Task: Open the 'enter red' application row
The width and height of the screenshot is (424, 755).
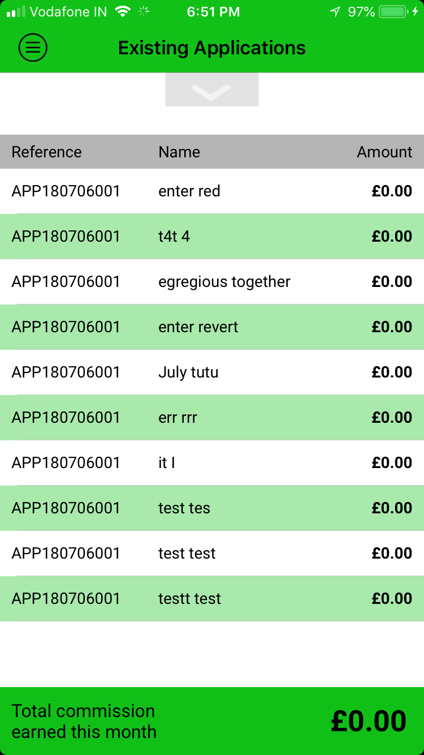Action: (212, 191)
